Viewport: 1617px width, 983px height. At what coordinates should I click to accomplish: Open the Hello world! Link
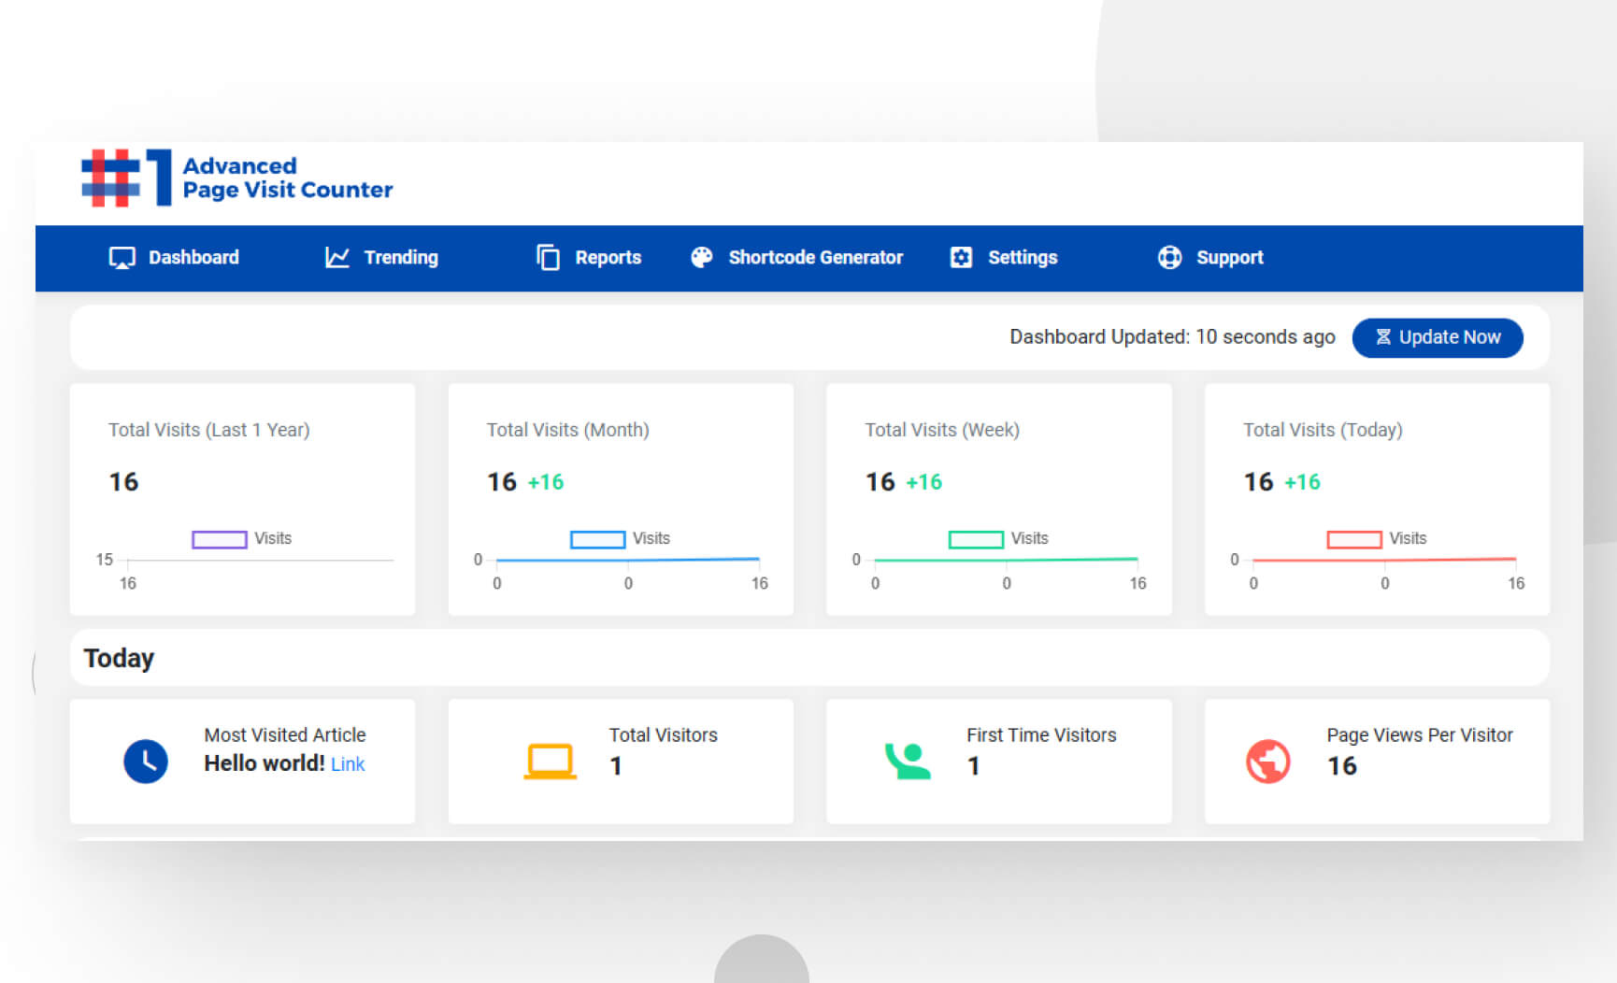click(347, 763)
